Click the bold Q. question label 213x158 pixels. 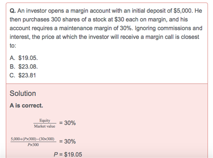[13, 11]
